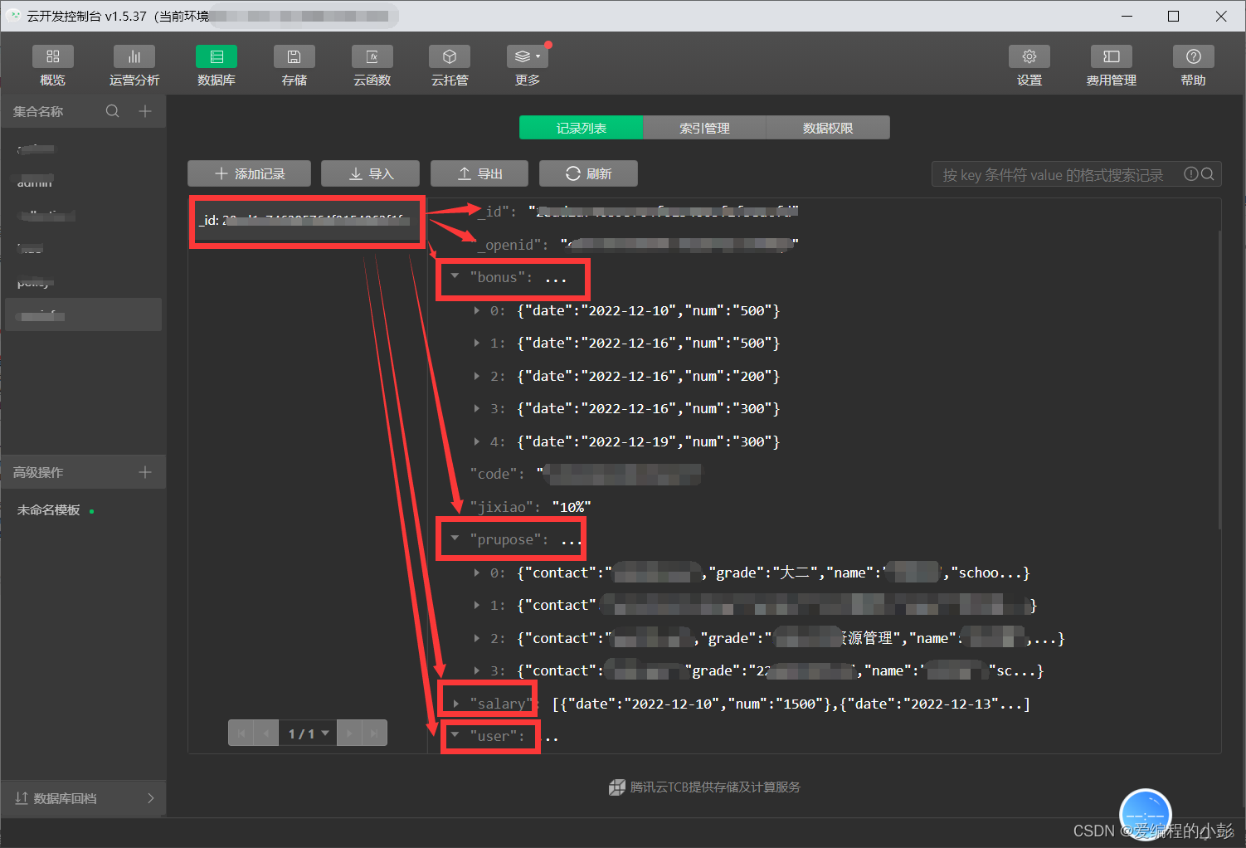1246x848 pixels.
Task: Click the "code" field key
Action: 497,474
